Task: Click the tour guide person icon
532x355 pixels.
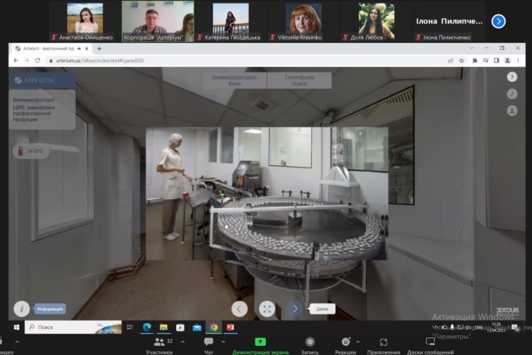Action: (512, 110)
